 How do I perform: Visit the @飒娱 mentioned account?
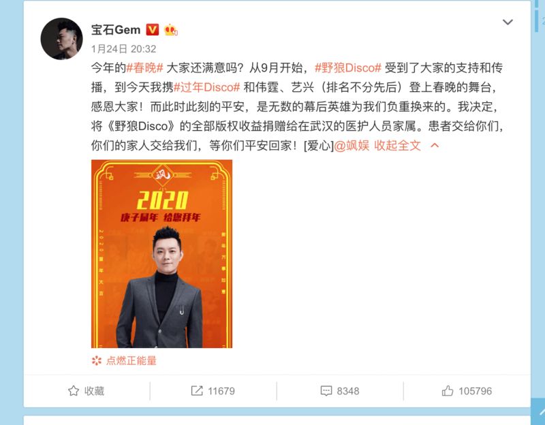tap(352, 146)
